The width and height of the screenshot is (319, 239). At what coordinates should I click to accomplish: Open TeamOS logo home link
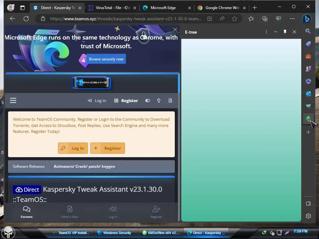[x=92, y=83]
